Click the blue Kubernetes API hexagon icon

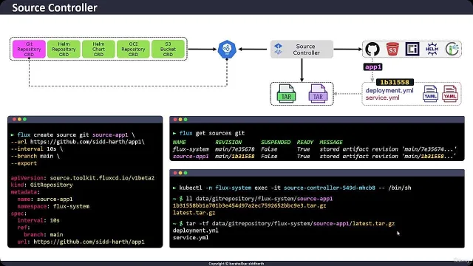click(227, 49)
